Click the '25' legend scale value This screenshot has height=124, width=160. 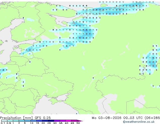pos(49,123)
